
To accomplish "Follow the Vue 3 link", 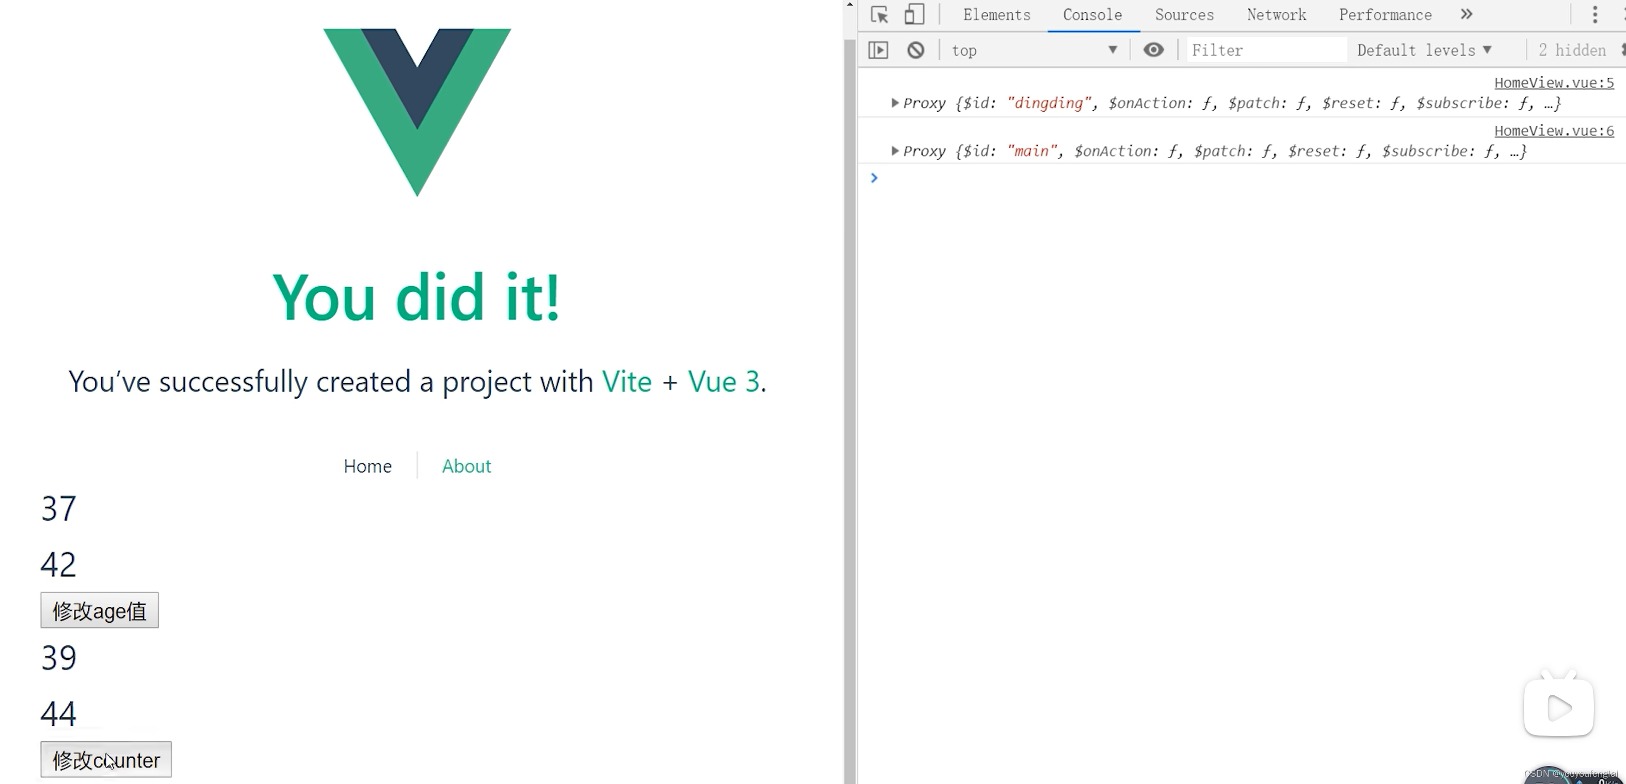I will pos(723,381).
